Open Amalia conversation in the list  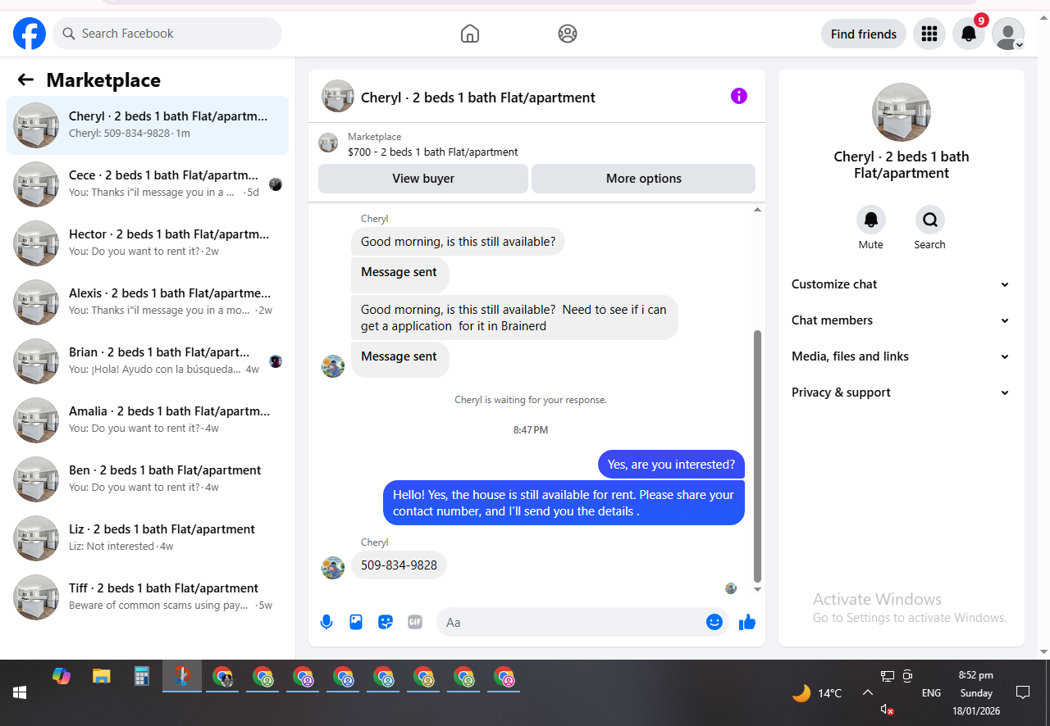pos(148,420)
